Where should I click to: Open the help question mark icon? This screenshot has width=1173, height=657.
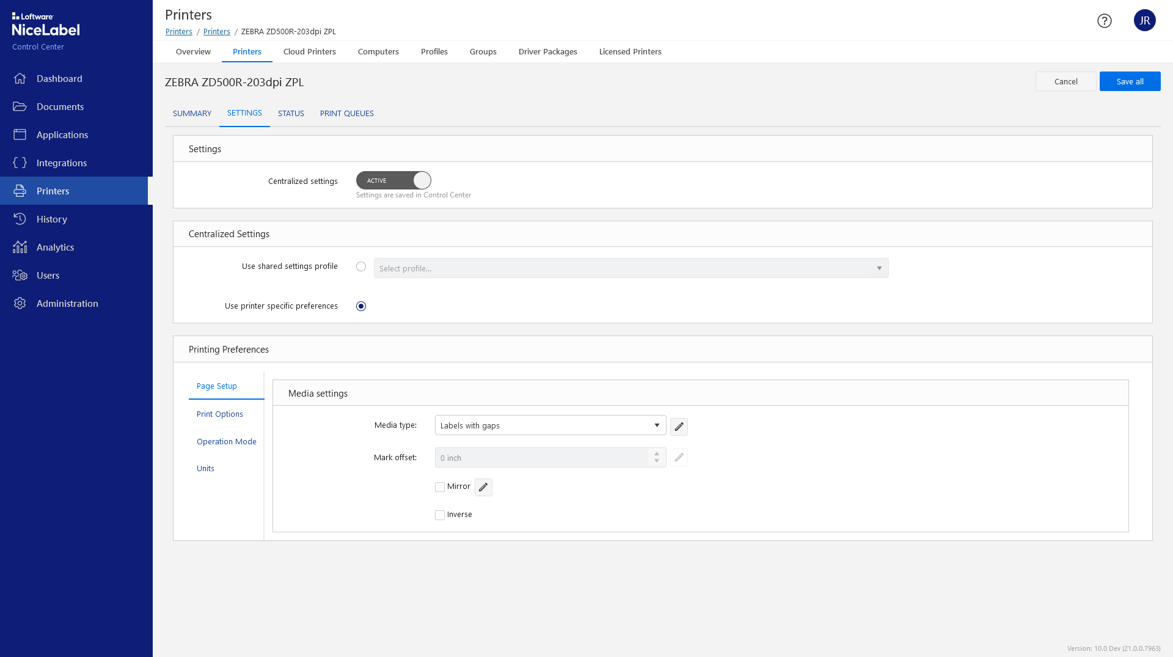coord(1104,21)
